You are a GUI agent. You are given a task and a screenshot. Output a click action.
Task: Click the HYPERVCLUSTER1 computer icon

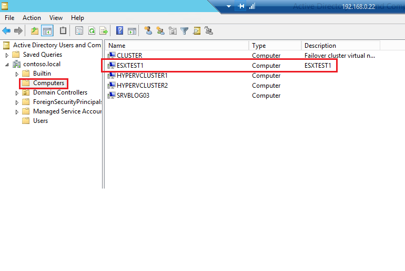click(112, 75)
